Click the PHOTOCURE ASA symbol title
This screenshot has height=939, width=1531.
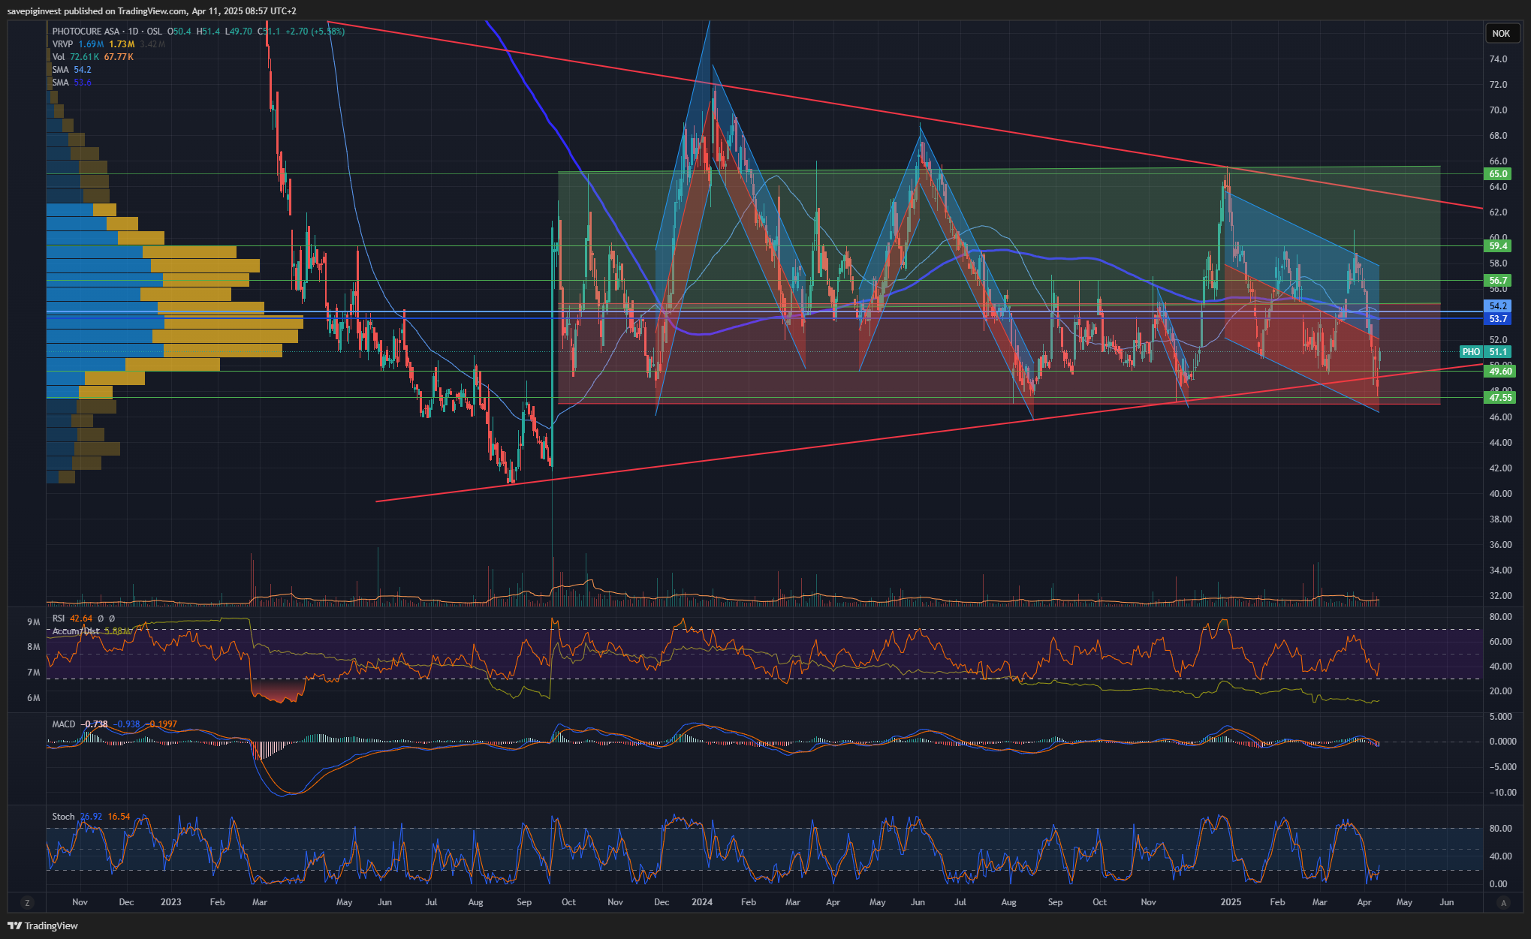tap(86, 32)
